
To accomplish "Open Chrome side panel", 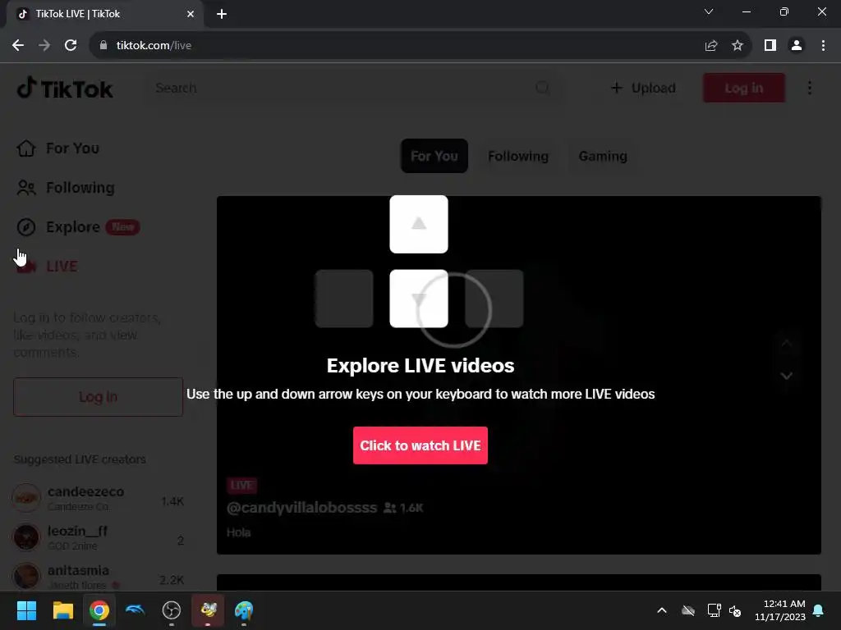I will click(770, 46).
